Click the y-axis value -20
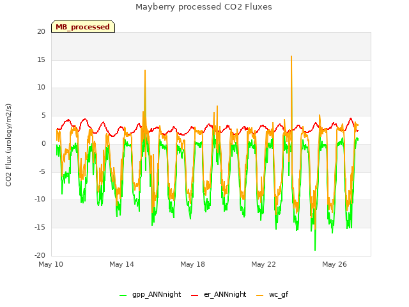409x307 pixels. pos(40,255)
